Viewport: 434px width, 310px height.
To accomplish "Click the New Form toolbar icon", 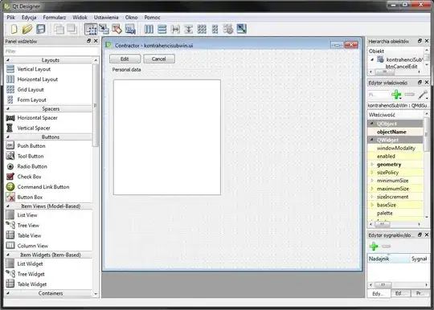I will (x=14, y=29).
